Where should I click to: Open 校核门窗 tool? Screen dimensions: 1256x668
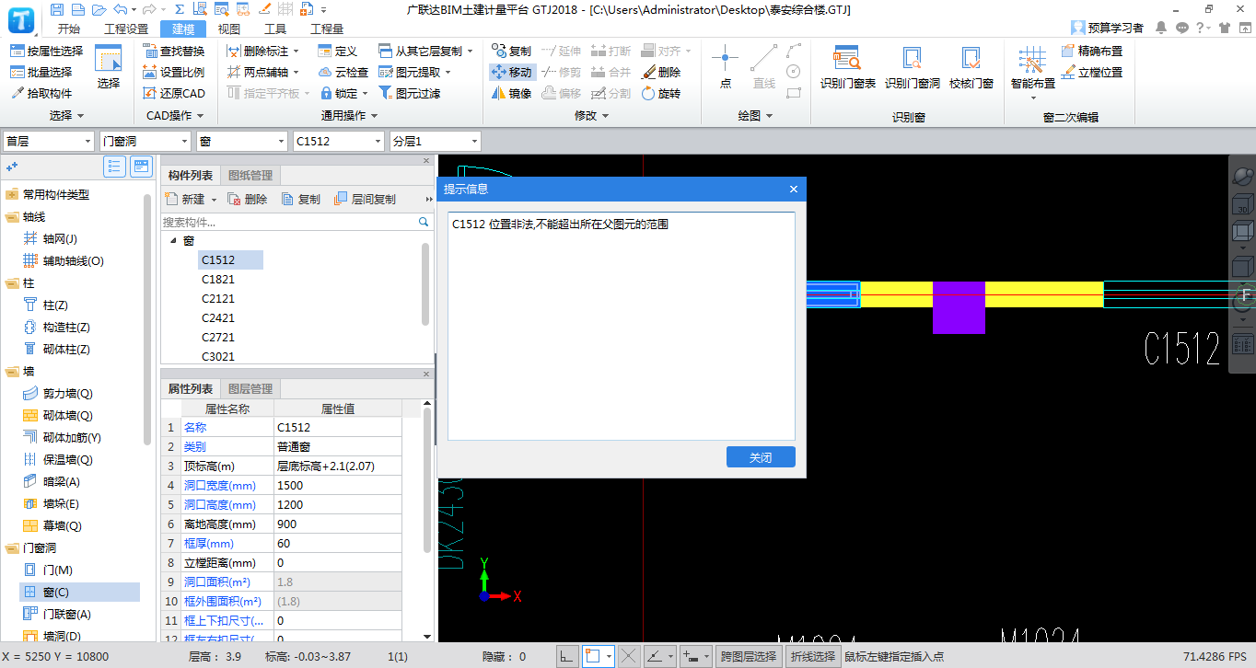coord(971,67)
